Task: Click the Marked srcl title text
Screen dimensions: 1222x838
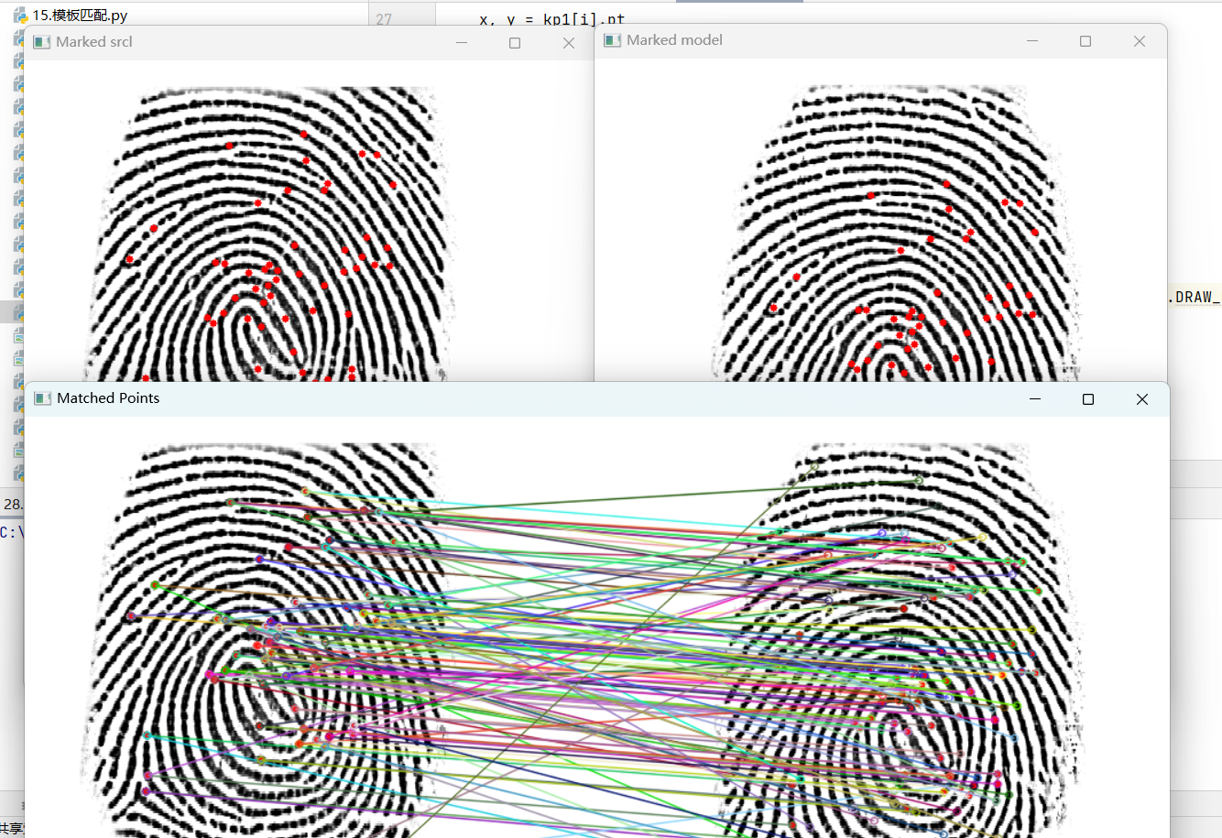Action: pos(94,42)
